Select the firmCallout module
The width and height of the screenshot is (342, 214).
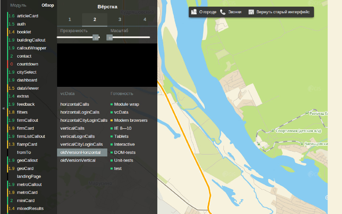tap(27, 120)
